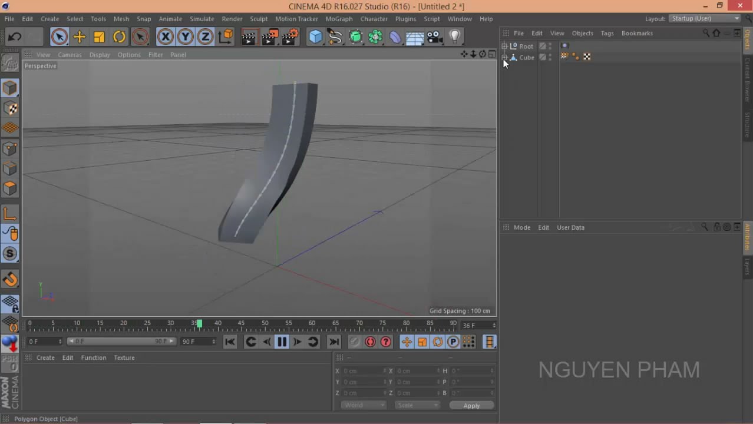Toggle the coordinate system icon
The width and height of the screenshot is (753, 424).
click(225, 37)
